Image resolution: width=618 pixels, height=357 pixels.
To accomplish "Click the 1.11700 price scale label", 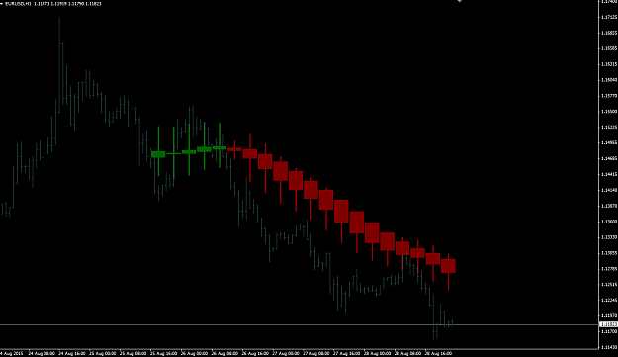I will coord(609,331).
